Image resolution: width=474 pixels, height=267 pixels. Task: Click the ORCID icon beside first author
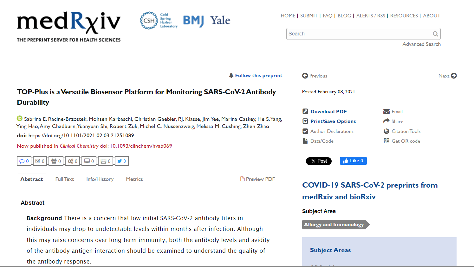20,119
